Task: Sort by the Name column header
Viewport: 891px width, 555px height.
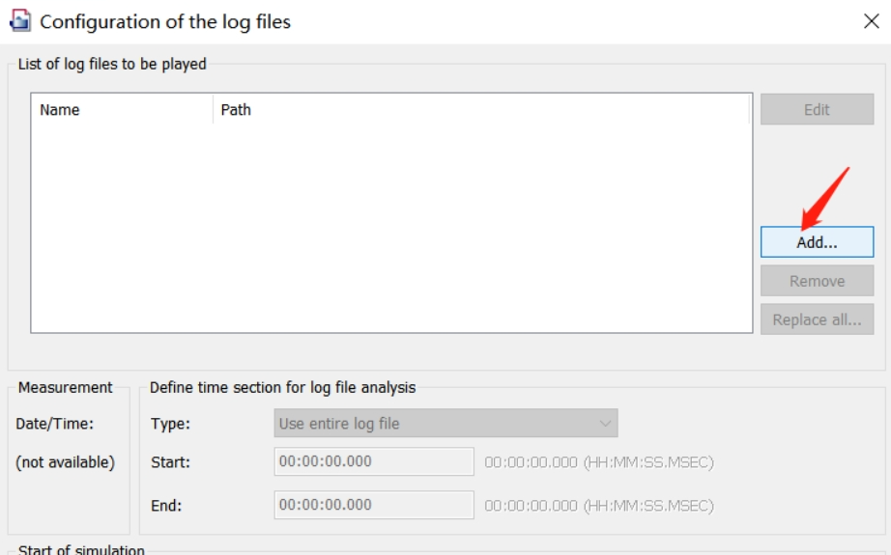Action: tap(121, 109)
